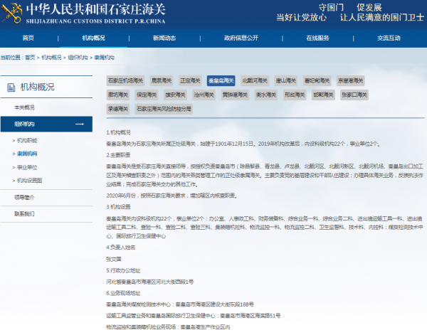Click 联系我们 in the sidebar
This screenshot has width=427, height=335.
coord(24,213)
